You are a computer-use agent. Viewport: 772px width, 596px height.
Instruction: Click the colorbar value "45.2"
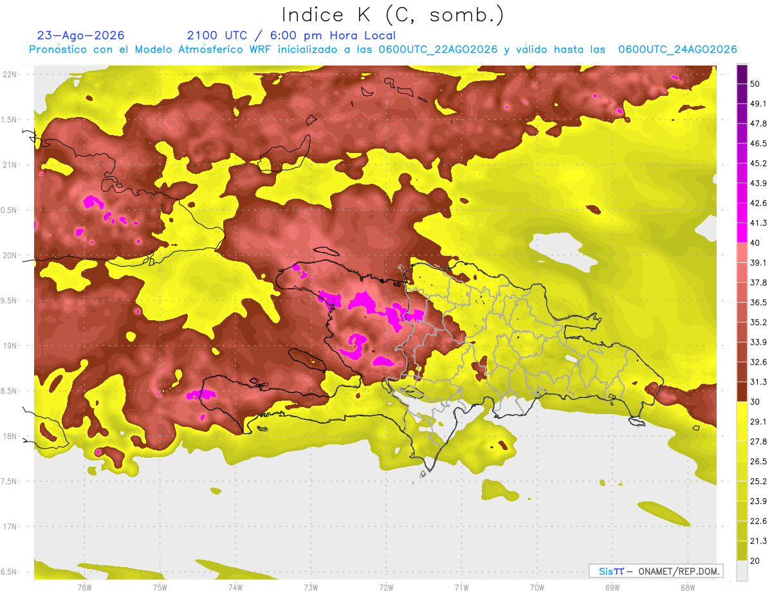pos(758,163)
